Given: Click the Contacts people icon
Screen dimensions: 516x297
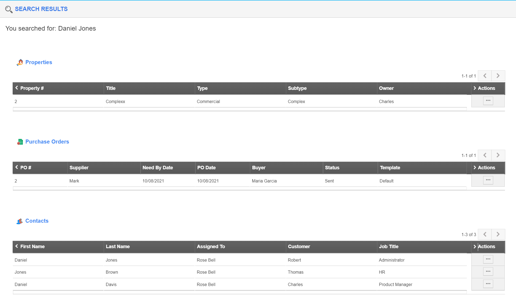Looking at the screenshot, I should pyautogui.click(x=19, y=221).
